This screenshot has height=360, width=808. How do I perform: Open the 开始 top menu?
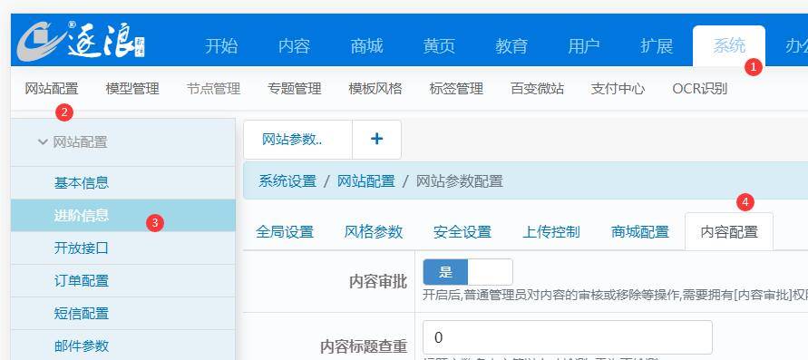tap(221, 46)
